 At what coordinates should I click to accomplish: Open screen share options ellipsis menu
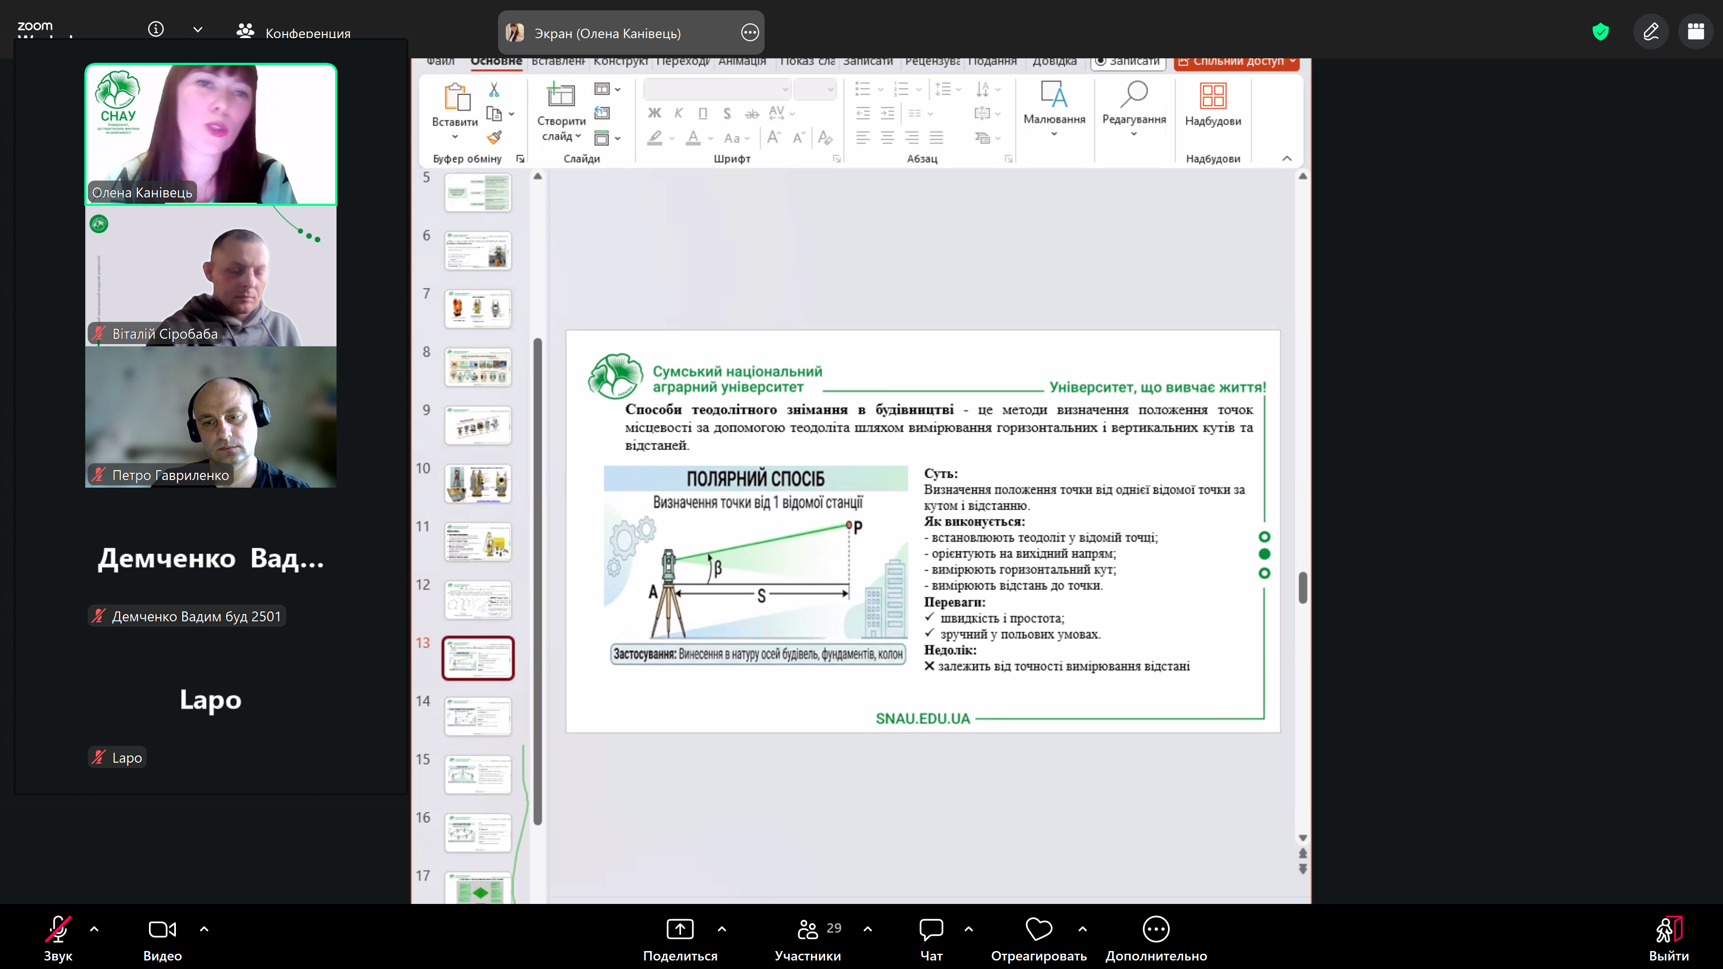pyautogui.click(x=750, y=32)
